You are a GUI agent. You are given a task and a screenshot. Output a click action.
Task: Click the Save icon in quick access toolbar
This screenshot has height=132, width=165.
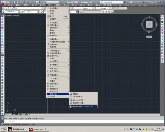(14, 2)
